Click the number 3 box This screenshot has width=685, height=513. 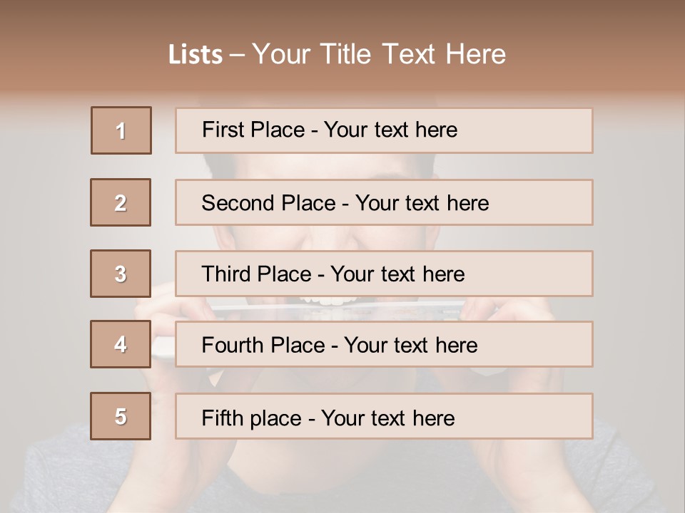pos(121,274)
